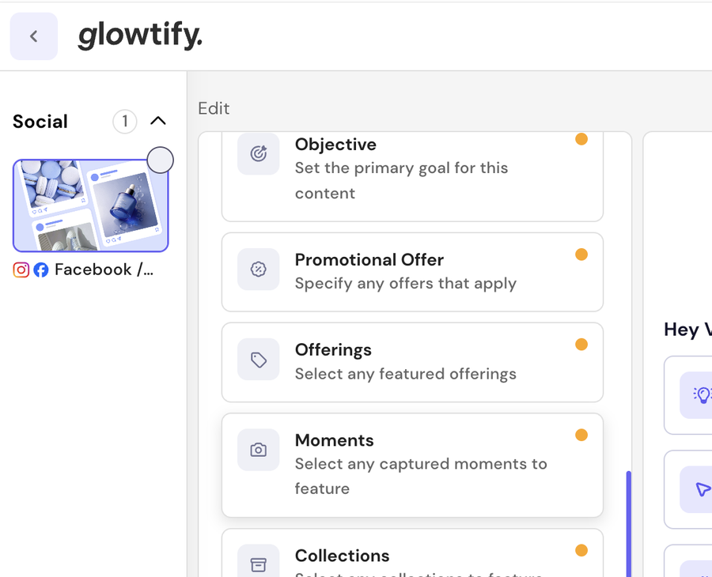Click the Facebook logo icon
Viewport: 712px width, 577px height.
(41, 270)
